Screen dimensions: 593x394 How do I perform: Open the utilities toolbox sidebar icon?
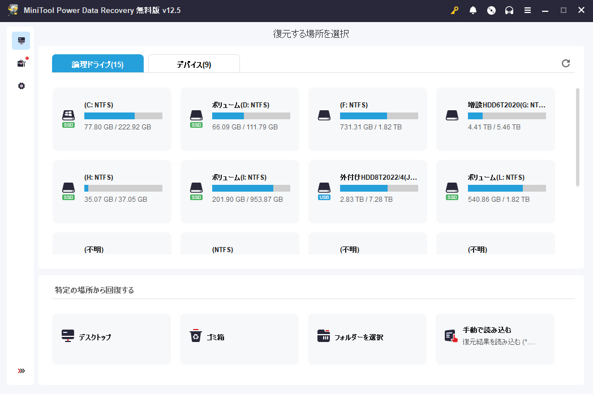point(22,63)
